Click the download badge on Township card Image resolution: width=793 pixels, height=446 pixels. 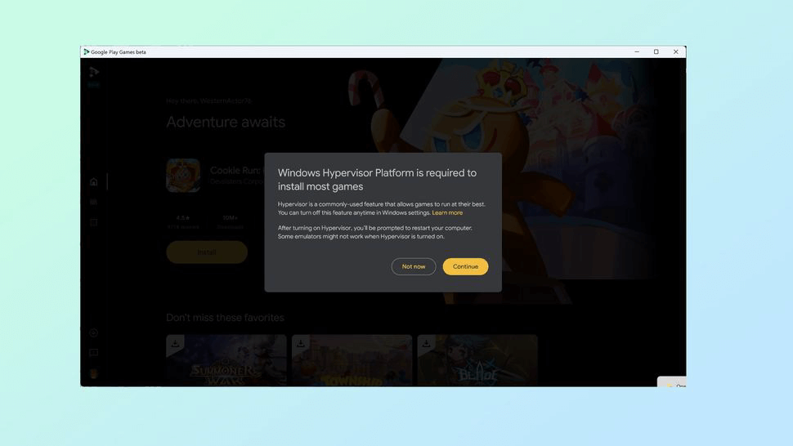pos(300,343)
